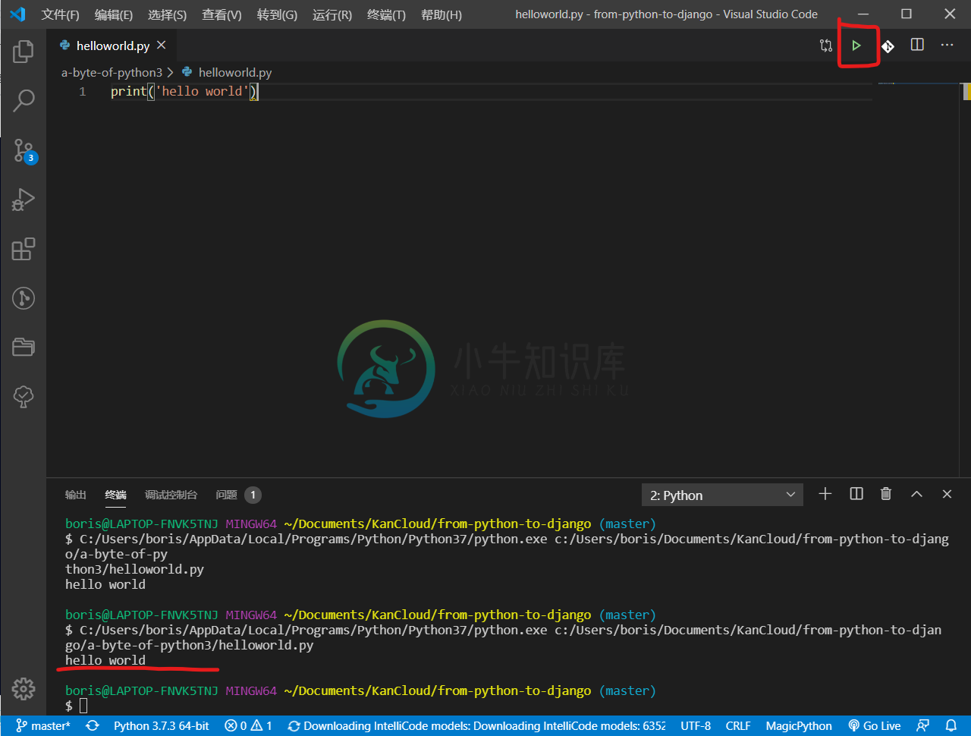
Task: Switch to the 调试控制台 panel tab
Action: pos(171,495)
